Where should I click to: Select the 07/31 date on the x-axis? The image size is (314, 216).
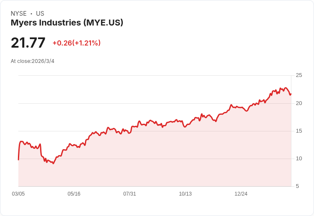130,194
